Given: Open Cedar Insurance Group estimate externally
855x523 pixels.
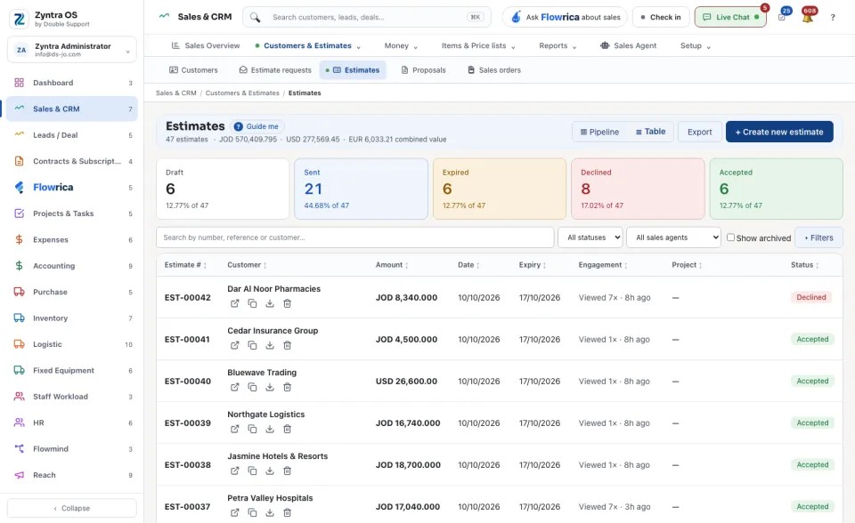Looking at the screenshot, I should click(234, 345).
